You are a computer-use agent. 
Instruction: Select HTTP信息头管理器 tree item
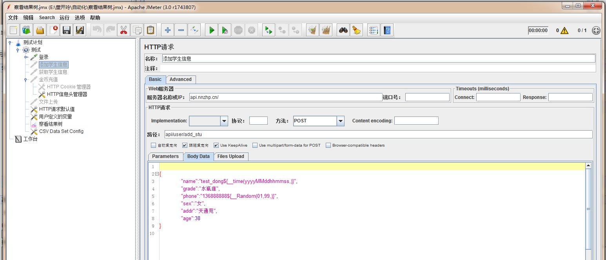click(67, 94)
